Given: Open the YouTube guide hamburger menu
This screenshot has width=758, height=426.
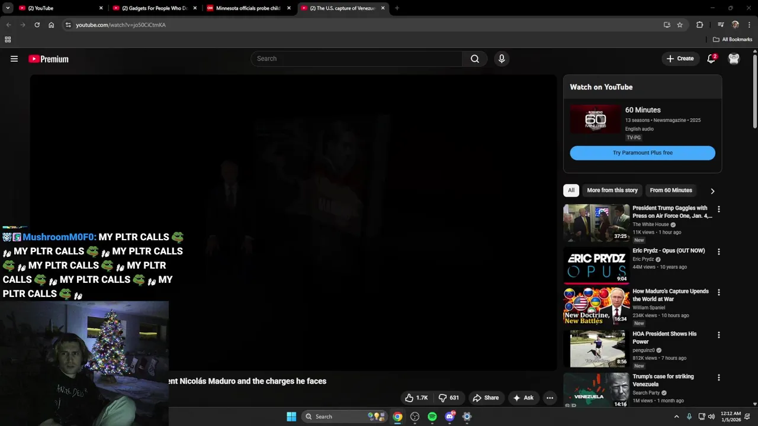Looking at the screenshot, I should [14, 59].
